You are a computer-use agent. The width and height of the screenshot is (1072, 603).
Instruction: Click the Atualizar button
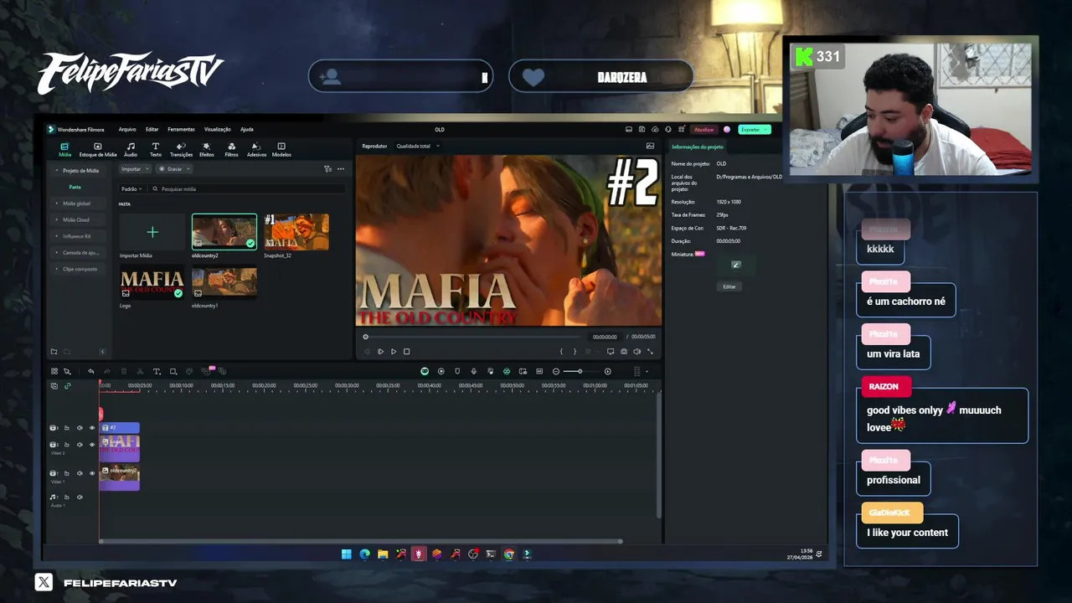click(x=704, y=130)
